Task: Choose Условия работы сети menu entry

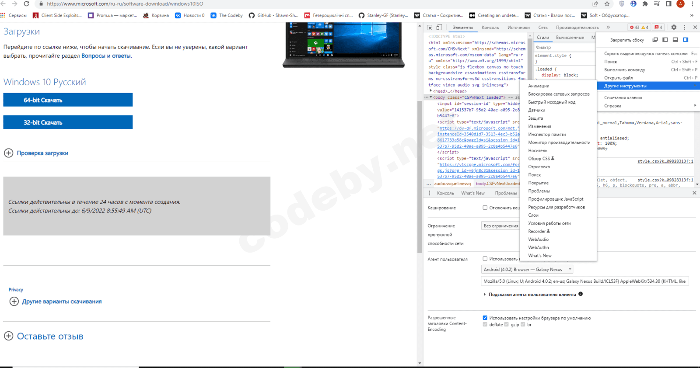Action: (x=559, y=223)
